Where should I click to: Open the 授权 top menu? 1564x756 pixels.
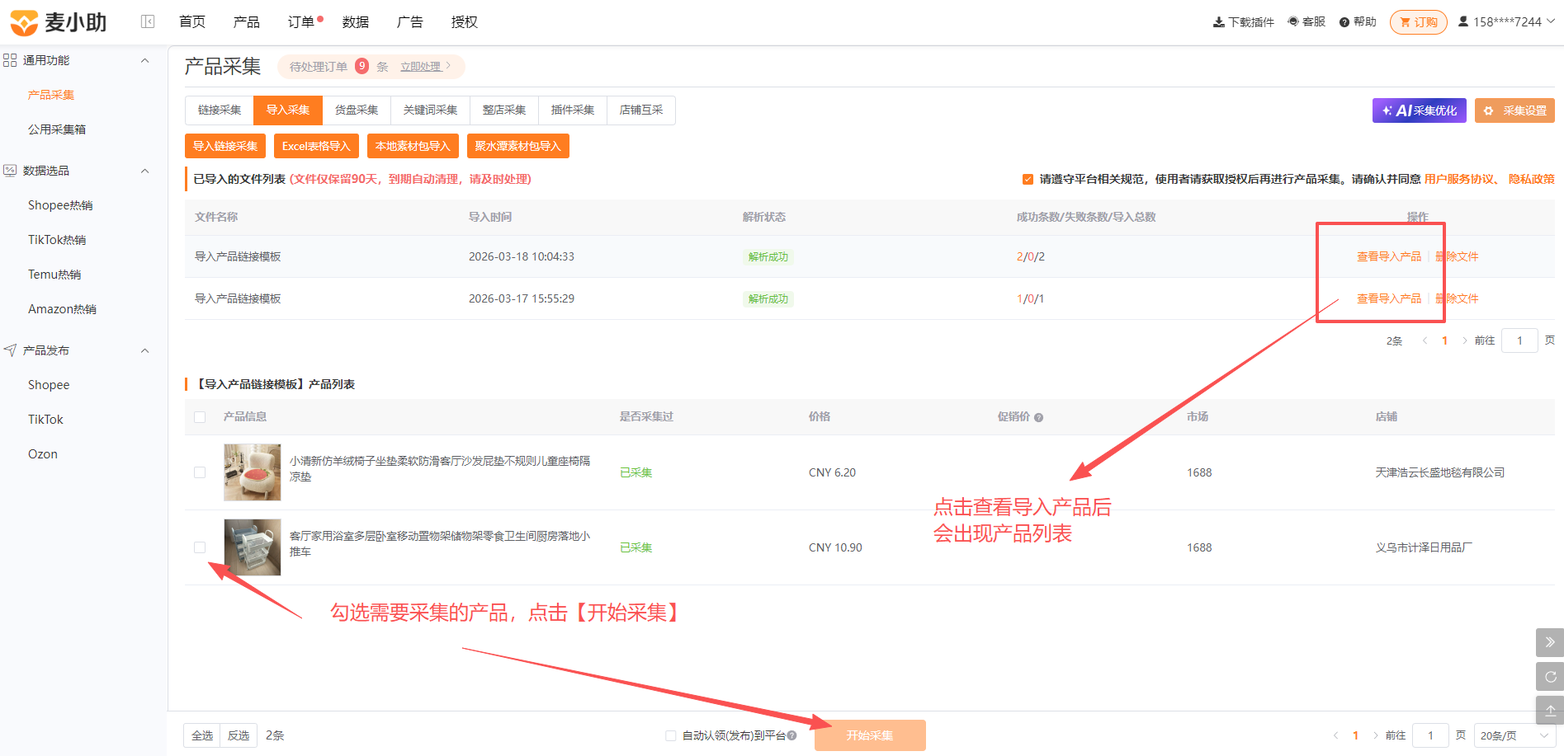465,22
